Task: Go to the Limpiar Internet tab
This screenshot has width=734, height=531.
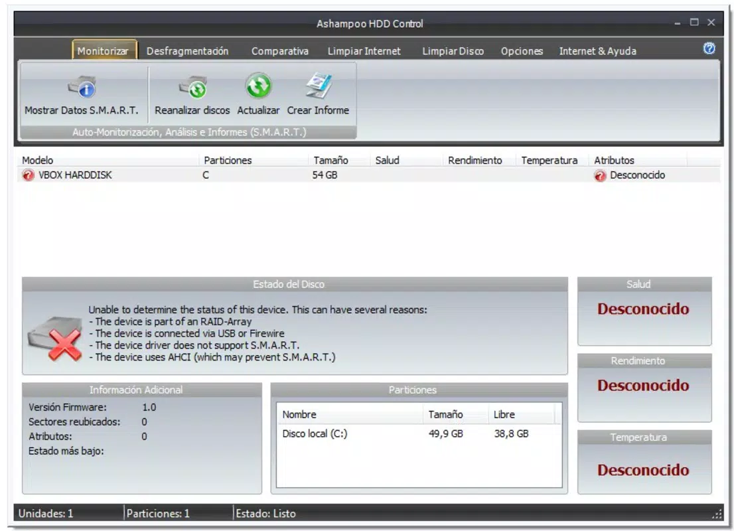Action: (x=364, y=51)
